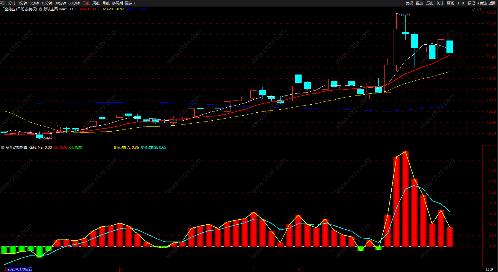Viewport: 498px width, 272px height.
Task: Open the 默认主图 indicator dropdown arrow
Action: (x=41, y=9)
